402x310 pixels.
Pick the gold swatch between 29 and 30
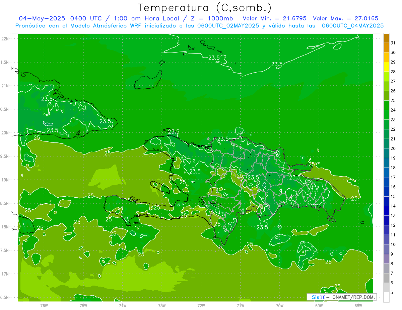pyautogui.click(x=386, y=57)
